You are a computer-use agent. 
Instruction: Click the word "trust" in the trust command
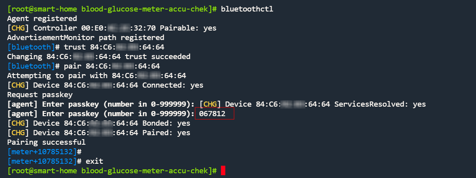(75, 47)
